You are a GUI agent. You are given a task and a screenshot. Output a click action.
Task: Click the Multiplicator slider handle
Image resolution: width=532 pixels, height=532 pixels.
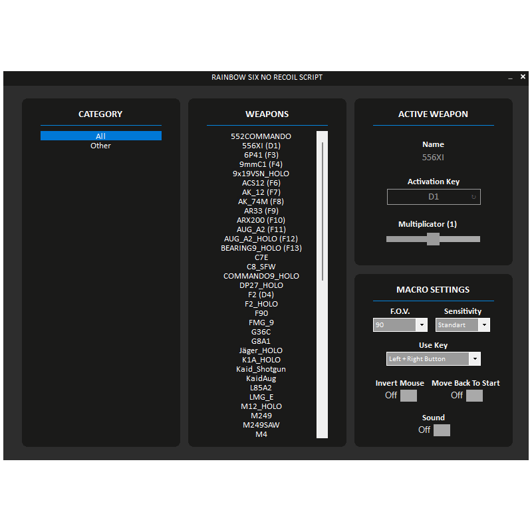[x=433, y=239]
